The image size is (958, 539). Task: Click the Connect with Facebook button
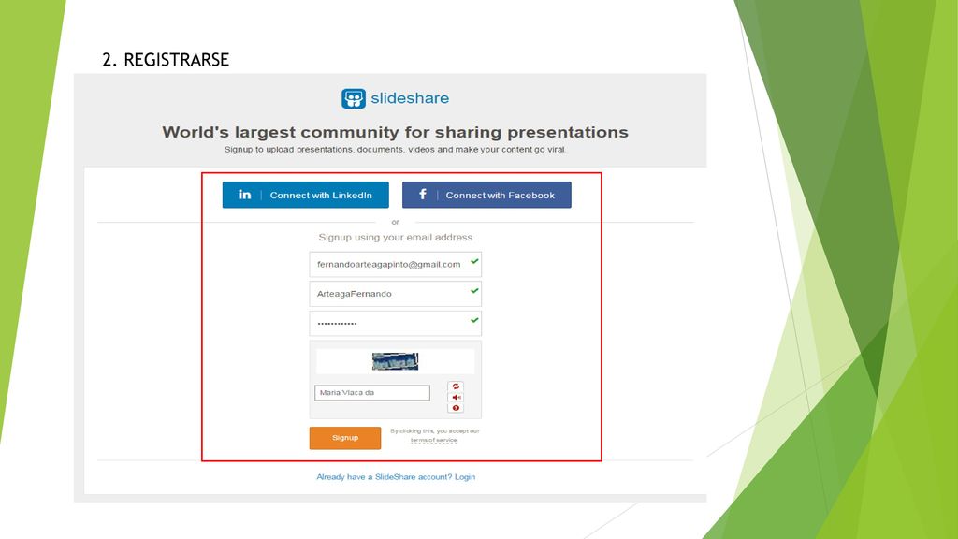pos(486,195)
